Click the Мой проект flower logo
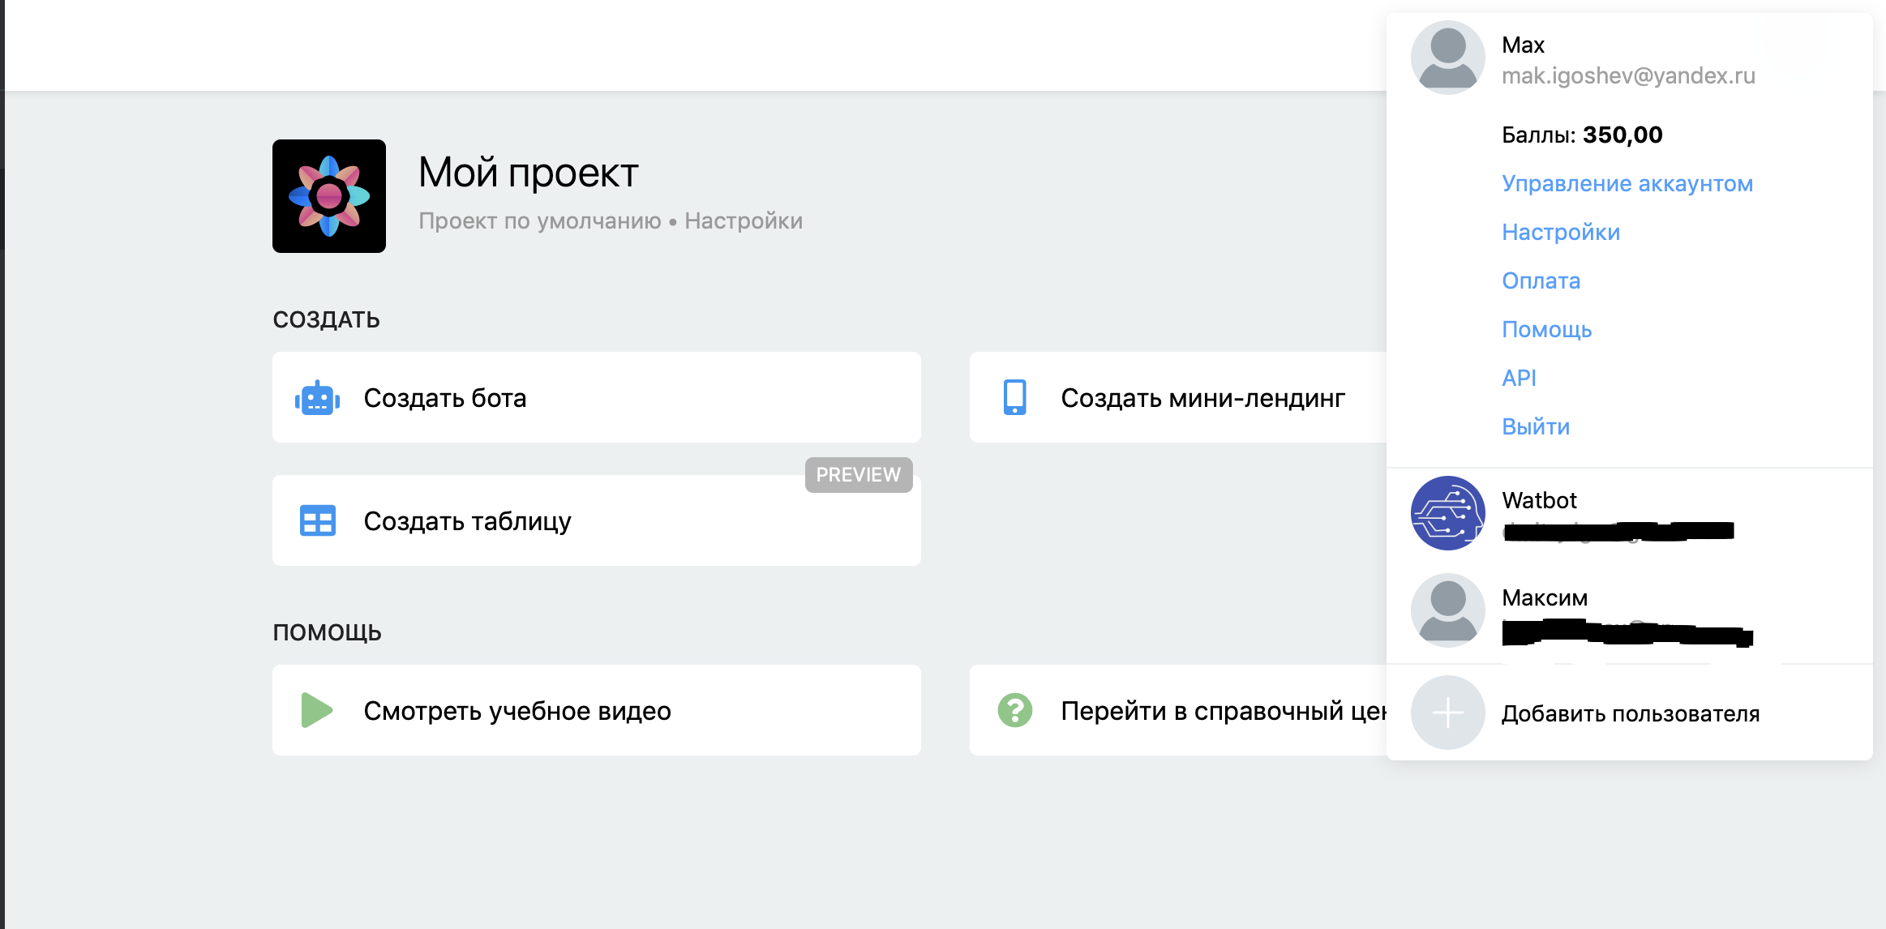Viewport: 1886px width, 929px height. coord(328,196)
